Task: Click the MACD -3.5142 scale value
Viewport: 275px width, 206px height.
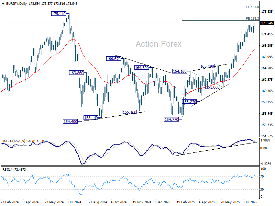Action: coord(266,163)
